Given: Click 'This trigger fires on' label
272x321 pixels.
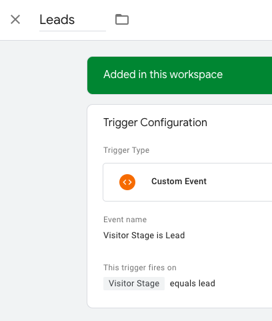Looking at the screenshot, I should [x=140, y=268].
